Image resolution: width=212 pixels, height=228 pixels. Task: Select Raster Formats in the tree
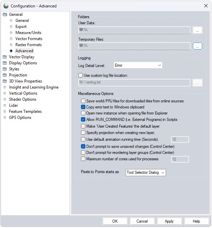pos(29,45)
